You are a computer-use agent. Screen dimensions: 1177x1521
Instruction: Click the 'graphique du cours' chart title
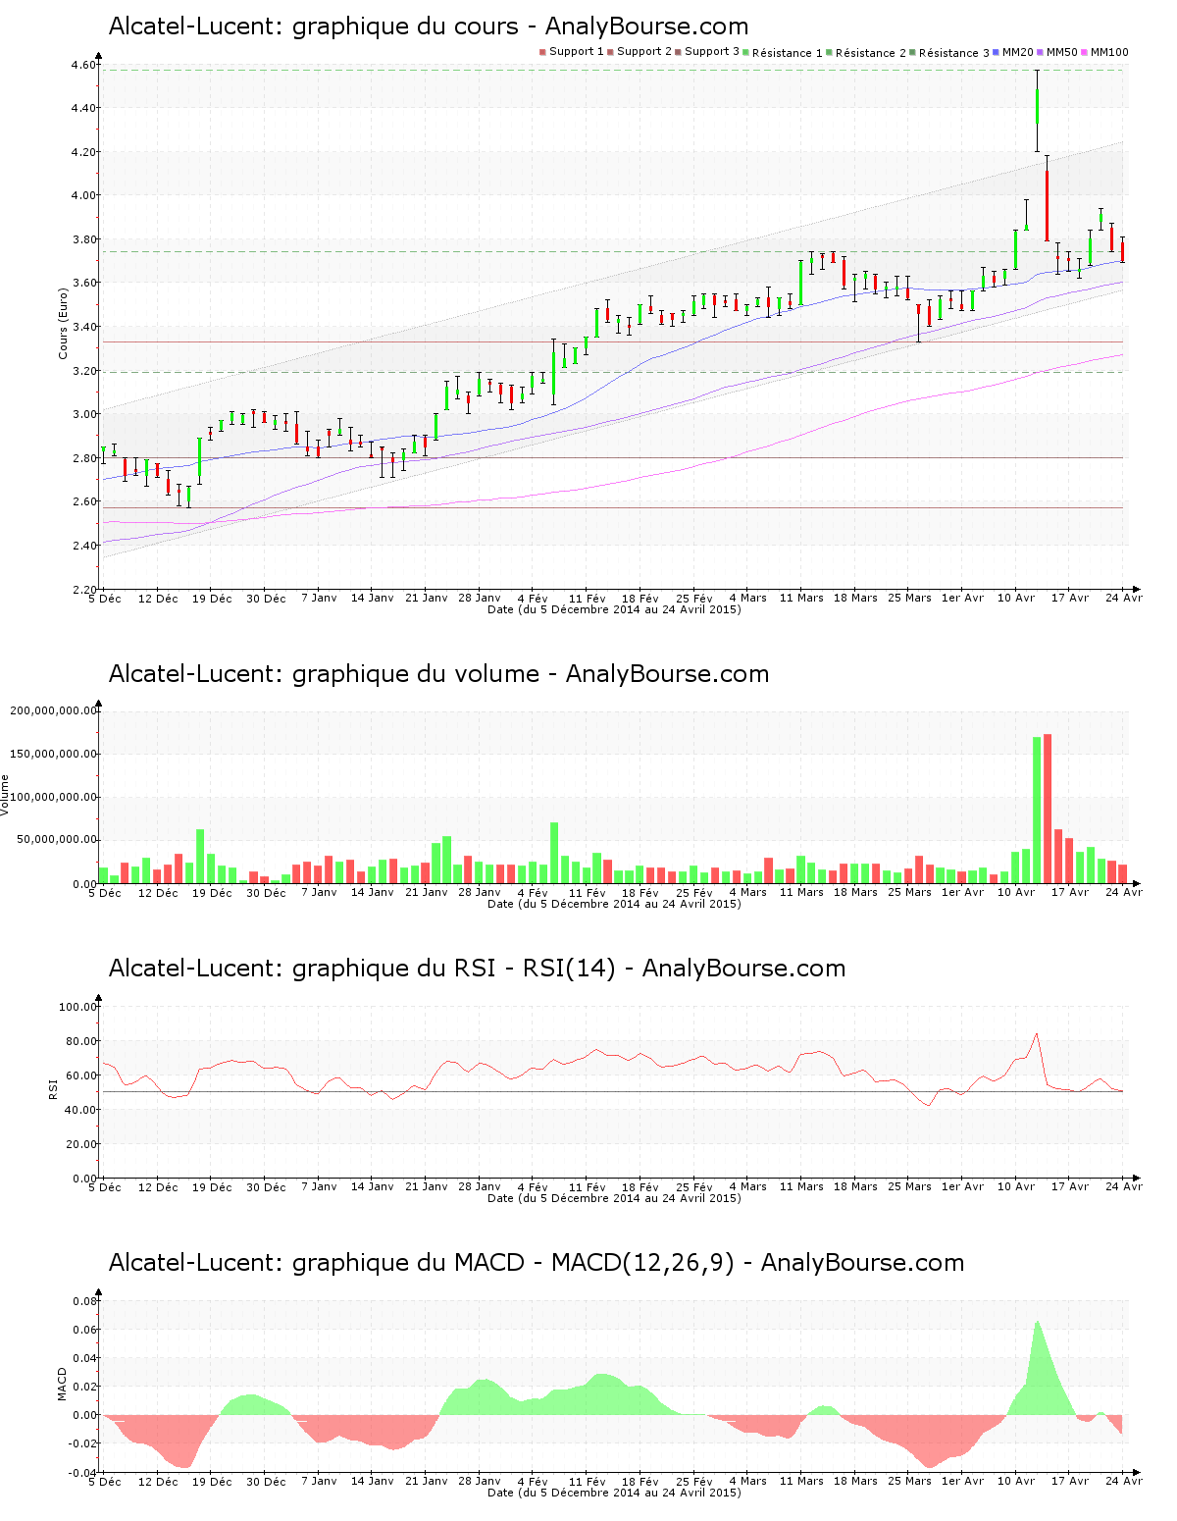[429, 26]
